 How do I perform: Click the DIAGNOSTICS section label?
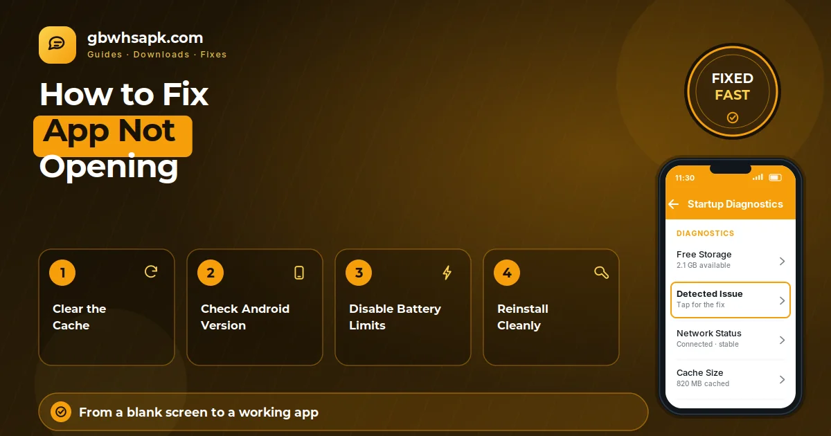[705, 233]
